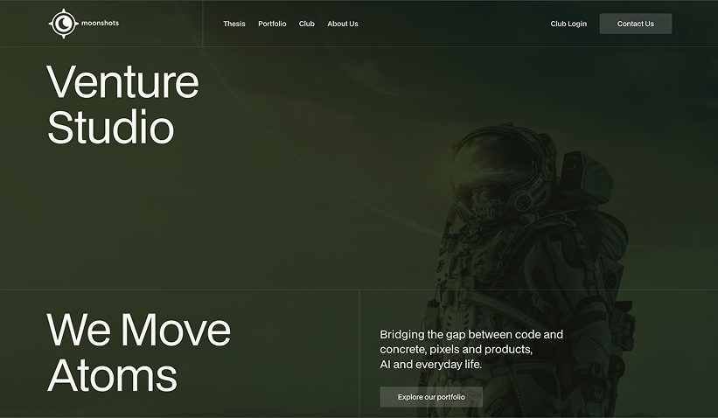Click the AI and everyday life line
718x418 pixels.
click(x=431, y=364)
